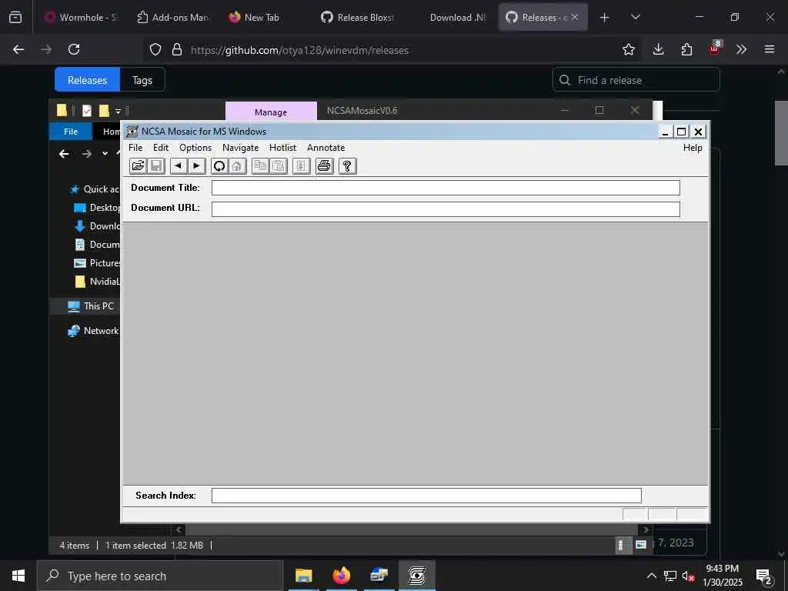Viewport: 788px width, 591px height.
Task: Select Downloads in Explorer sidebar
Action: coord(98,226)
